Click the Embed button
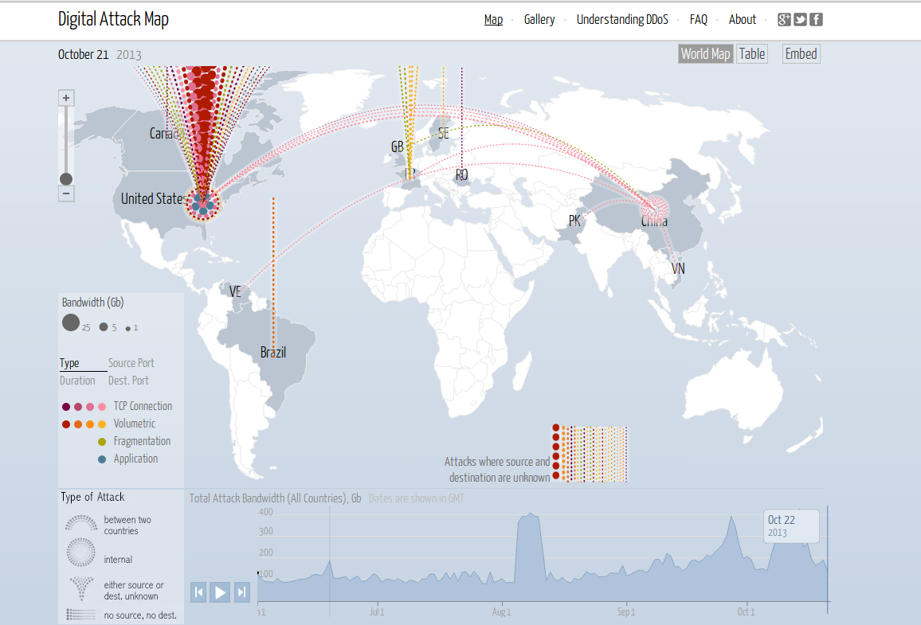The height and width of the screenshot is (625, 921). pos(801,54)
